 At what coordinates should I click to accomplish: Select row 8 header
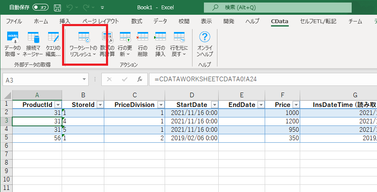6,163
